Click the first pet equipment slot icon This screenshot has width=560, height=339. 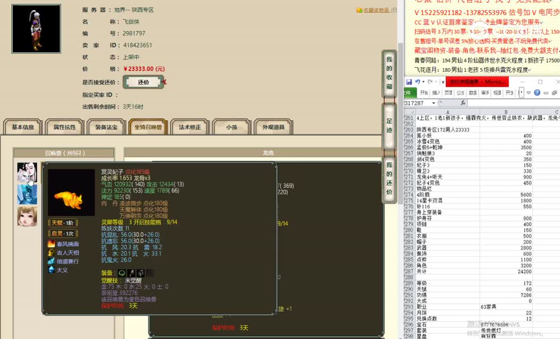[122, 273]
